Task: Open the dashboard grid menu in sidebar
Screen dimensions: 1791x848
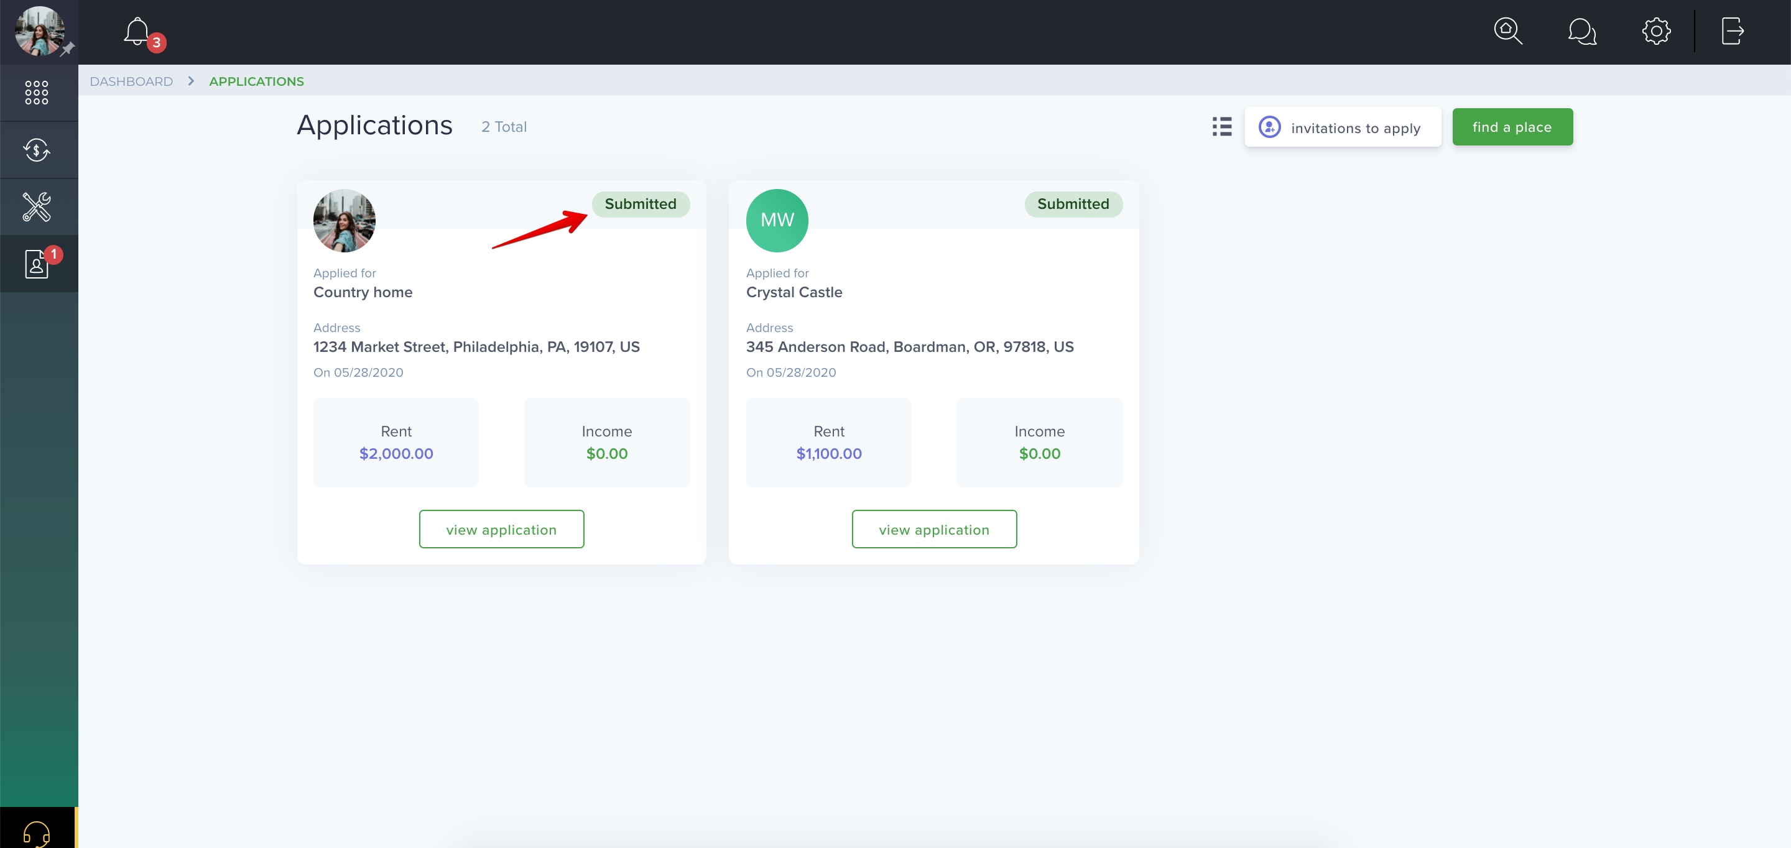Action: pyautogui.click(x=37, y=93)
